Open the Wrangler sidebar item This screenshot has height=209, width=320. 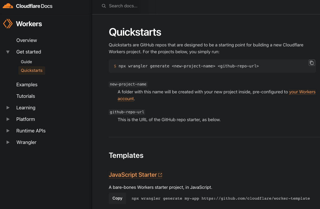click(x=26, y=142)
